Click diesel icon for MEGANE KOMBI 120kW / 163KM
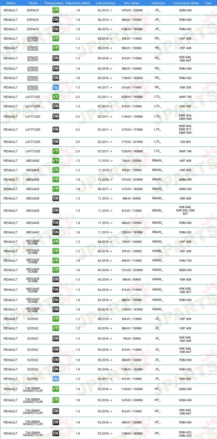 click(56, 309)
